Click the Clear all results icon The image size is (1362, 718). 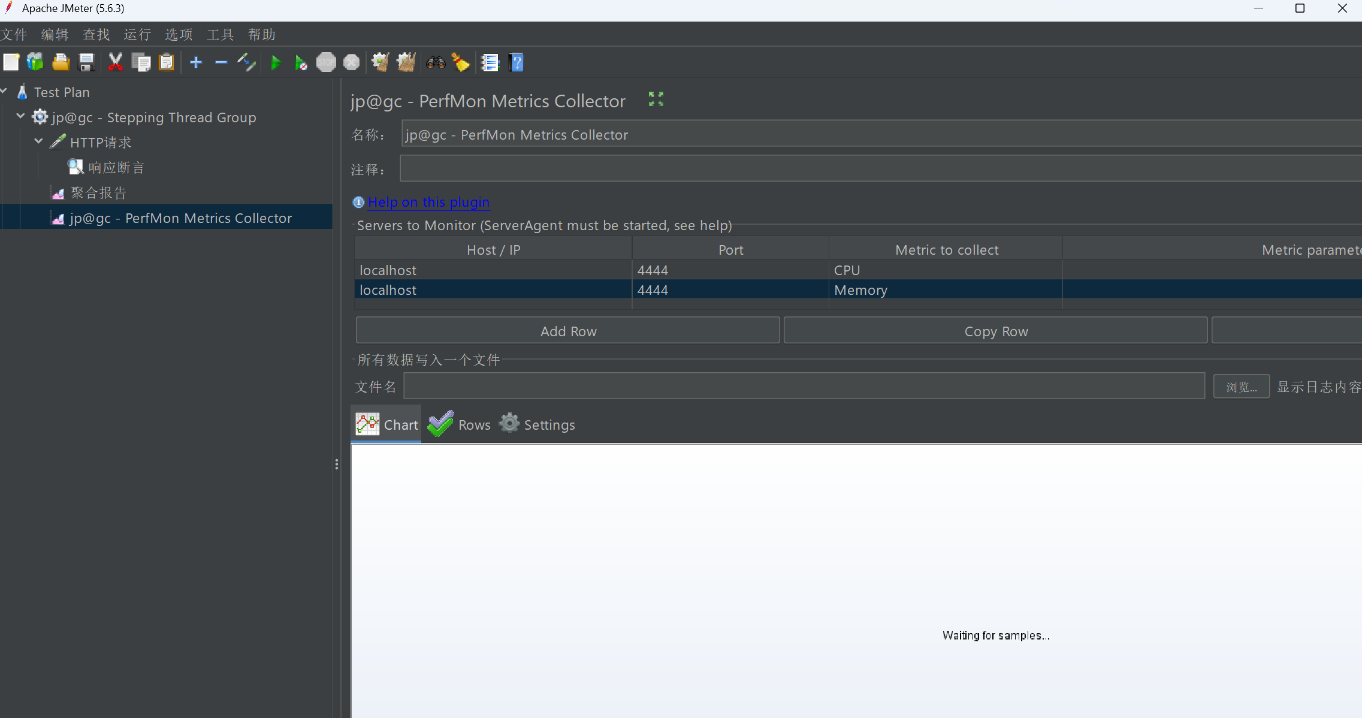click(x=406, y=62)
